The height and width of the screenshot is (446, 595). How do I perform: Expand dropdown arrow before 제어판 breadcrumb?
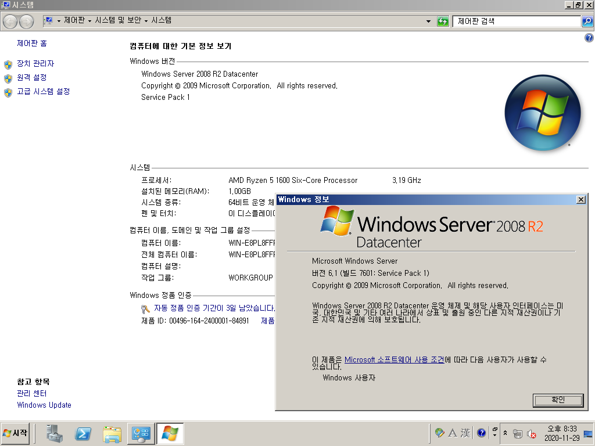click(59, 21)
